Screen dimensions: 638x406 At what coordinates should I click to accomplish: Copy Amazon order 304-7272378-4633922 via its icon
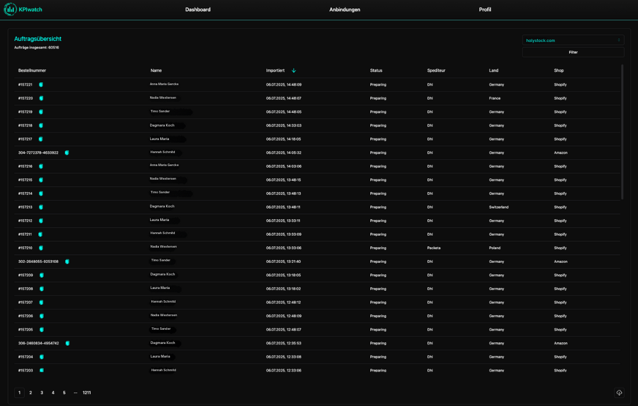tap(67, 152)
